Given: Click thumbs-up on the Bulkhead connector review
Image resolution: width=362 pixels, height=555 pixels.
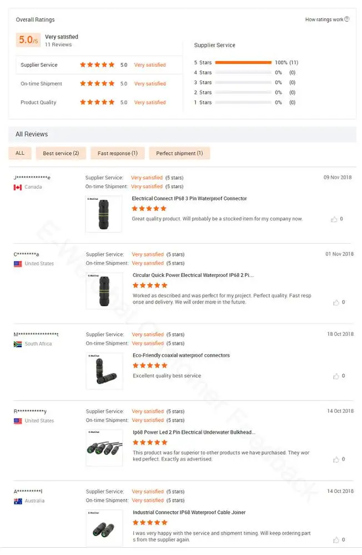Looking at the screenshot, I should tap(336, 460).
